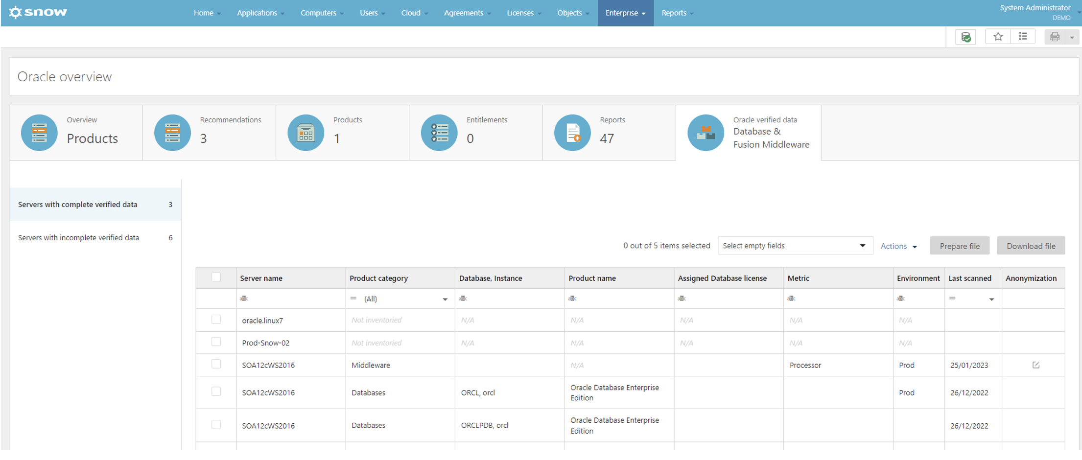The image size is (1082, 460).
Task: Open Product category (All) filter dropdown
Action: pos(445,299)
